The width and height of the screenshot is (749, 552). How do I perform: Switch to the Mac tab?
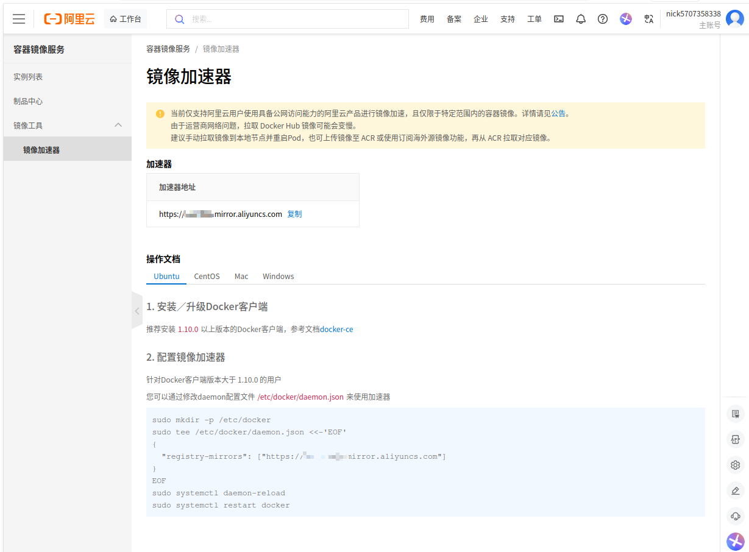pyautogui.click(x=241, y=276)
